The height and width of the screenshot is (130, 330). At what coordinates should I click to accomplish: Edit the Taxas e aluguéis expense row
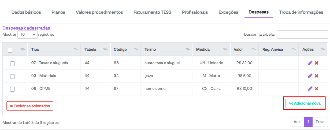[310, 63]
